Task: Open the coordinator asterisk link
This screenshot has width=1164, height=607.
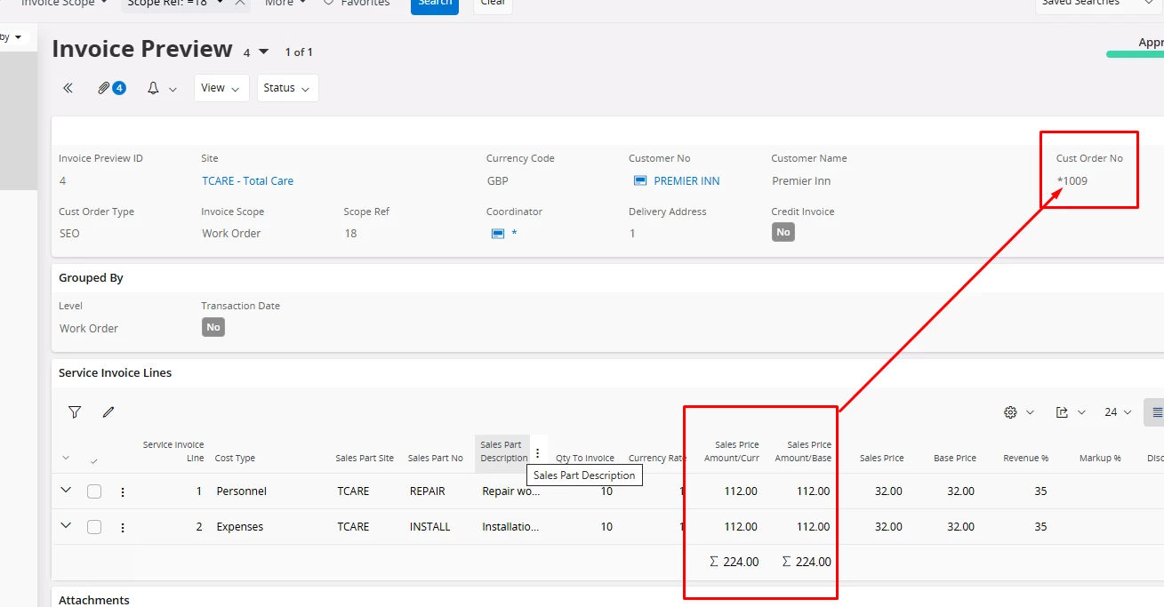Action: pos(514,234)
